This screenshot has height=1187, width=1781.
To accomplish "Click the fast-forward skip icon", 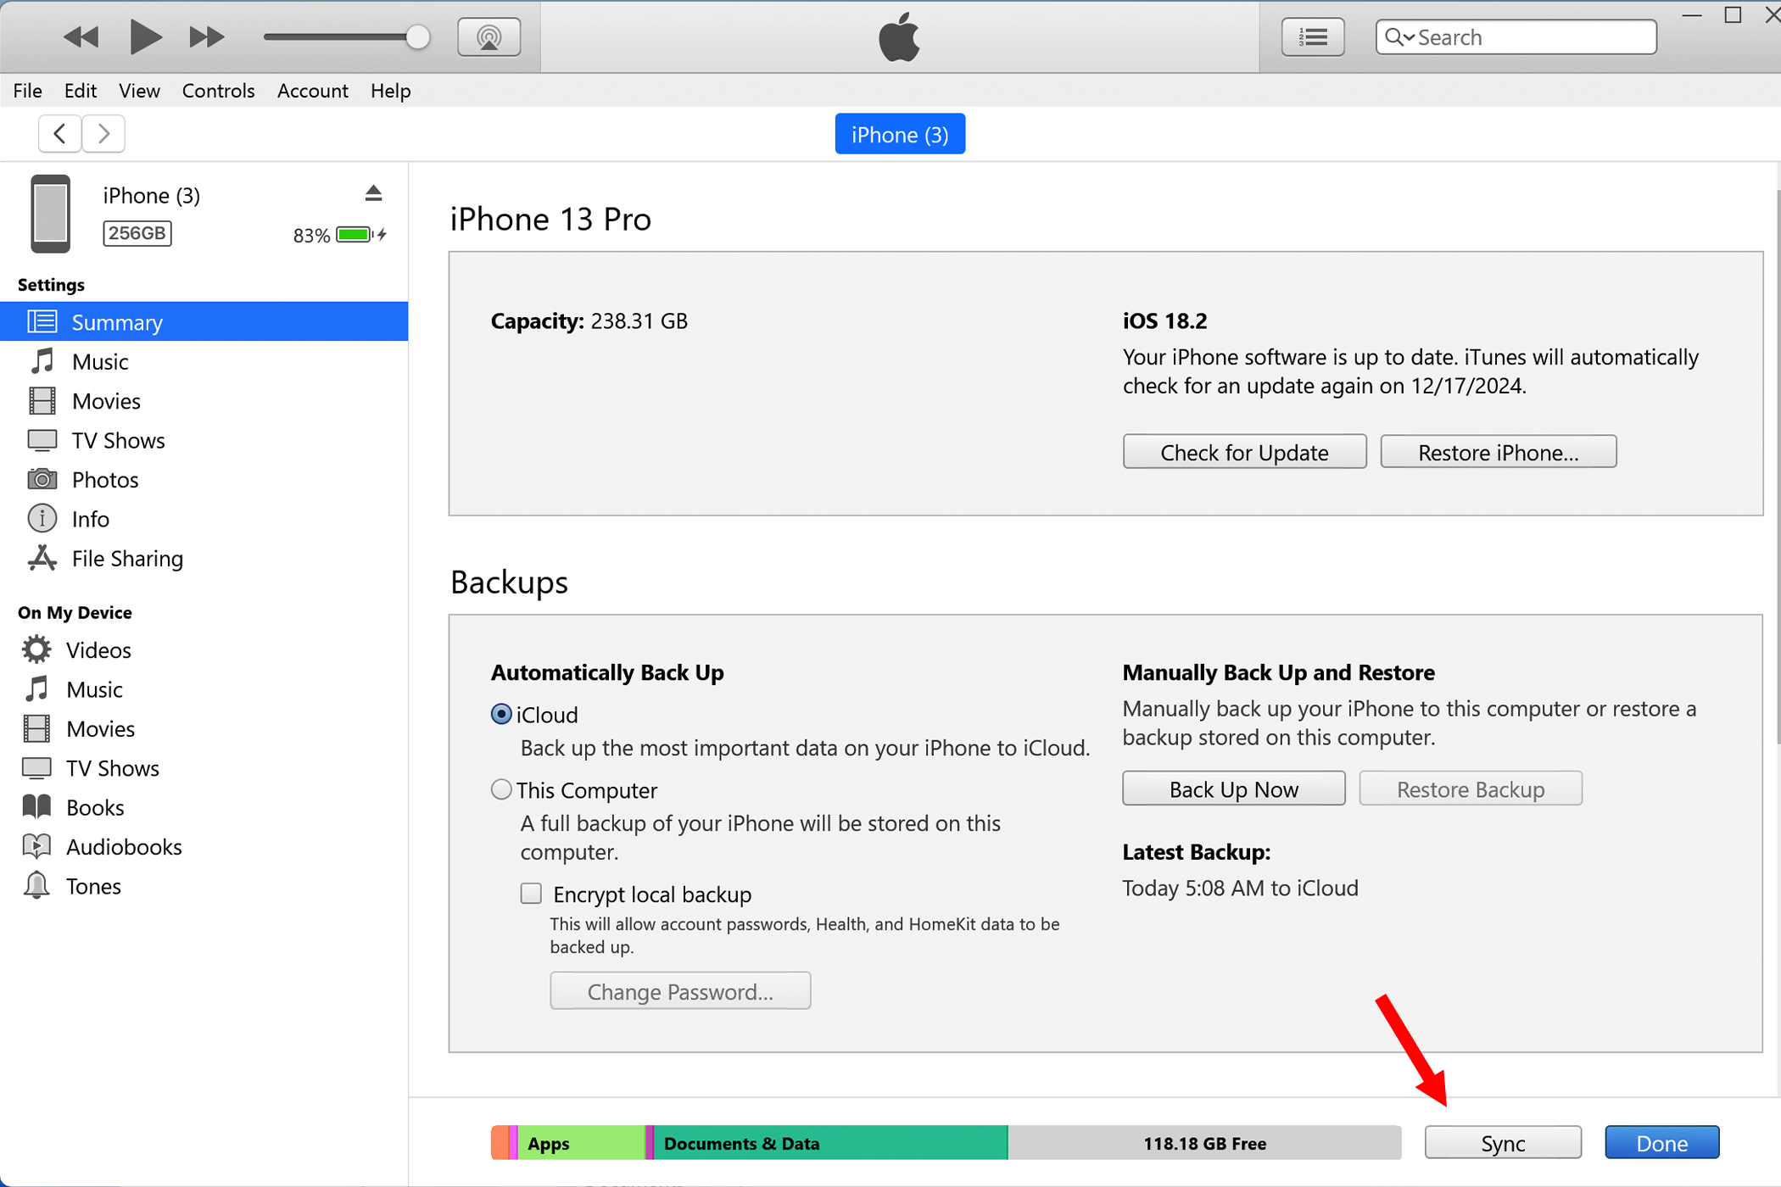I will pyautogui.click(x=206, y=37).
